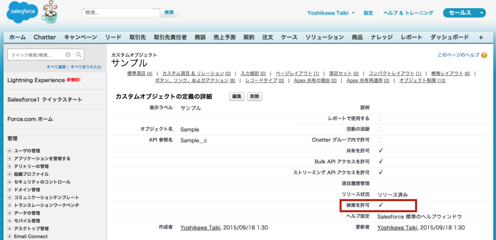Expand モバイル管理 tree node
Screen dimensions: 496x240
click(x=10, y=221)
